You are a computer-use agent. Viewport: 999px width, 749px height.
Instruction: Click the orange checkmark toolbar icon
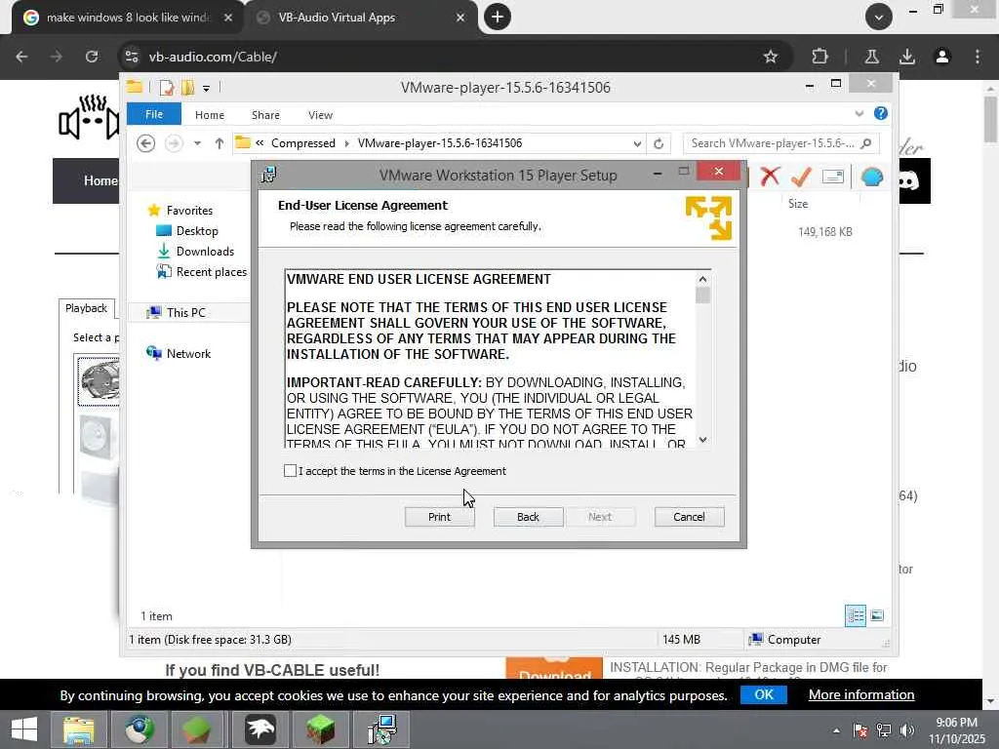point(801,177)
